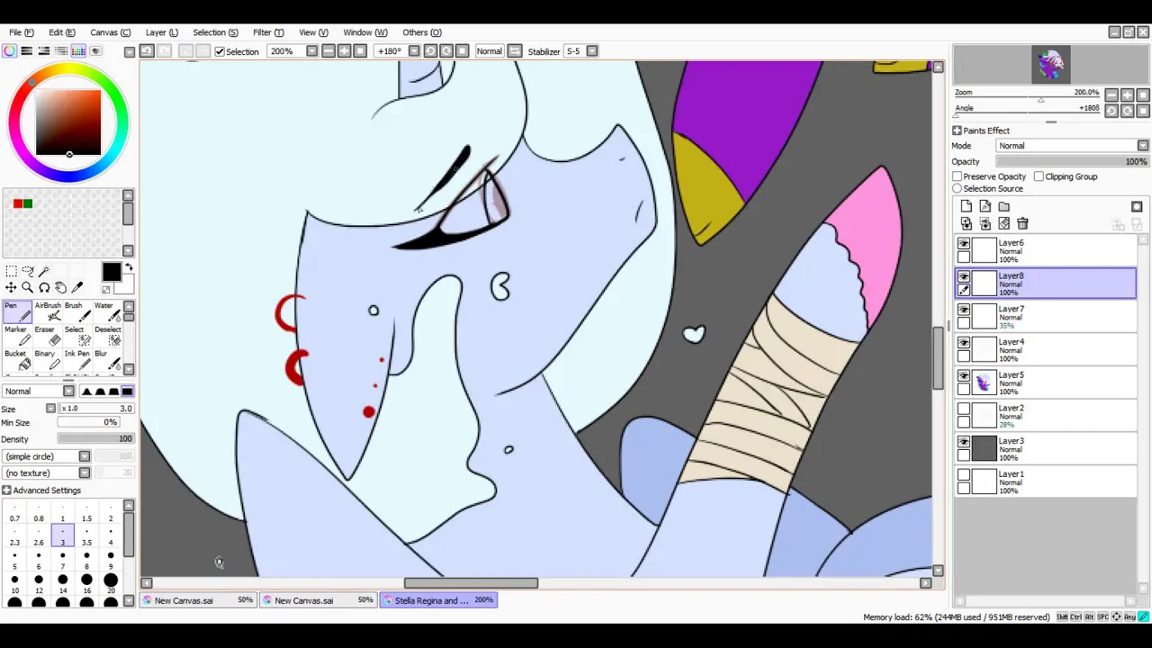Open the Layer menu

click(x=162, y=32)
